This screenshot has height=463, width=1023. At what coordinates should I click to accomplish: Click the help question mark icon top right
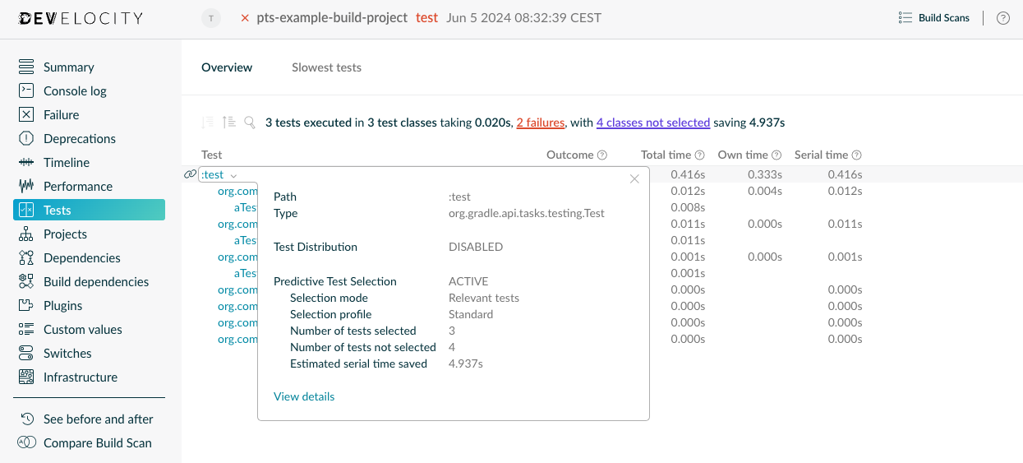coord(1002,18)
